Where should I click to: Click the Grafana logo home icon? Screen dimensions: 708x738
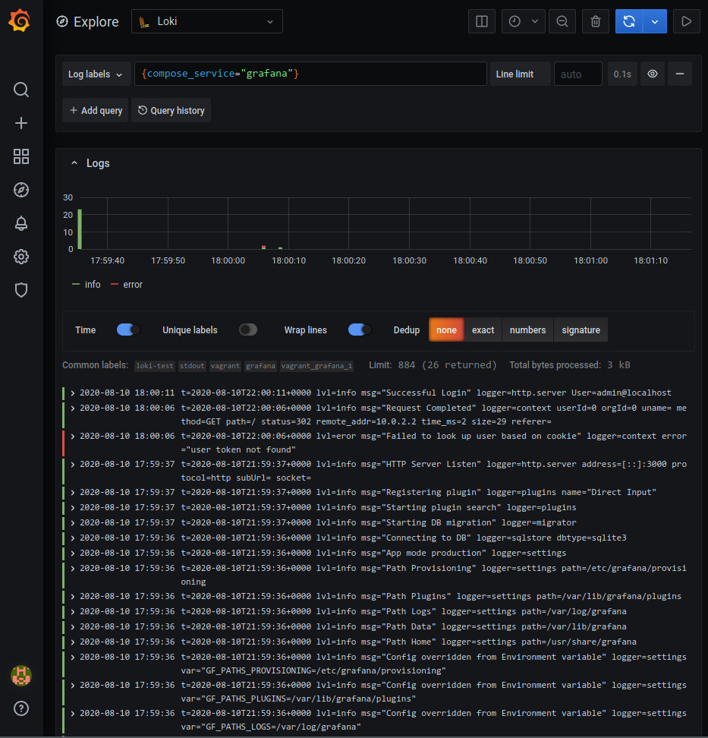20,20
